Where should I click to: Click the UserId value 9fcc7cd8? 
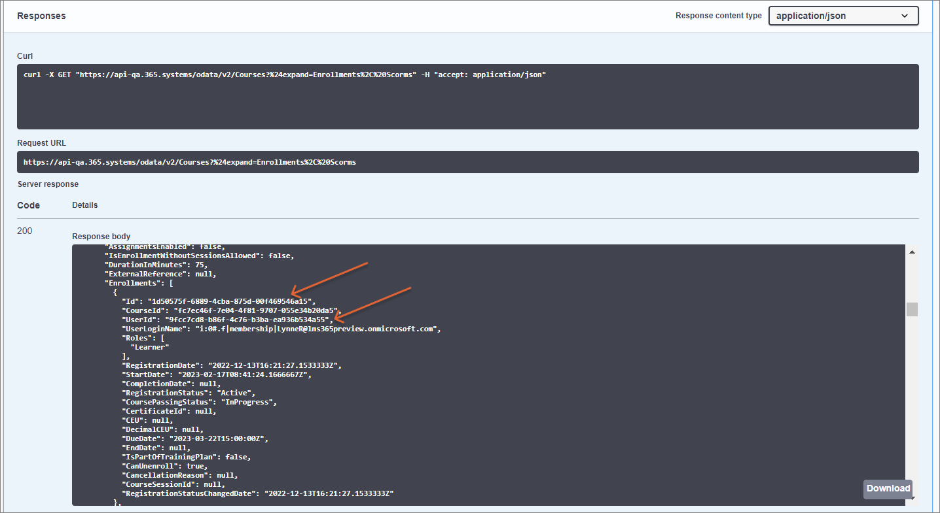click(247, 320)
